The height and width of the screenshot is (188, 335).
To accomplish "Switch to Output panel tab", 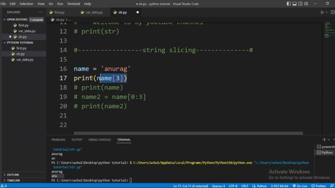I will [x=77, y=139].
